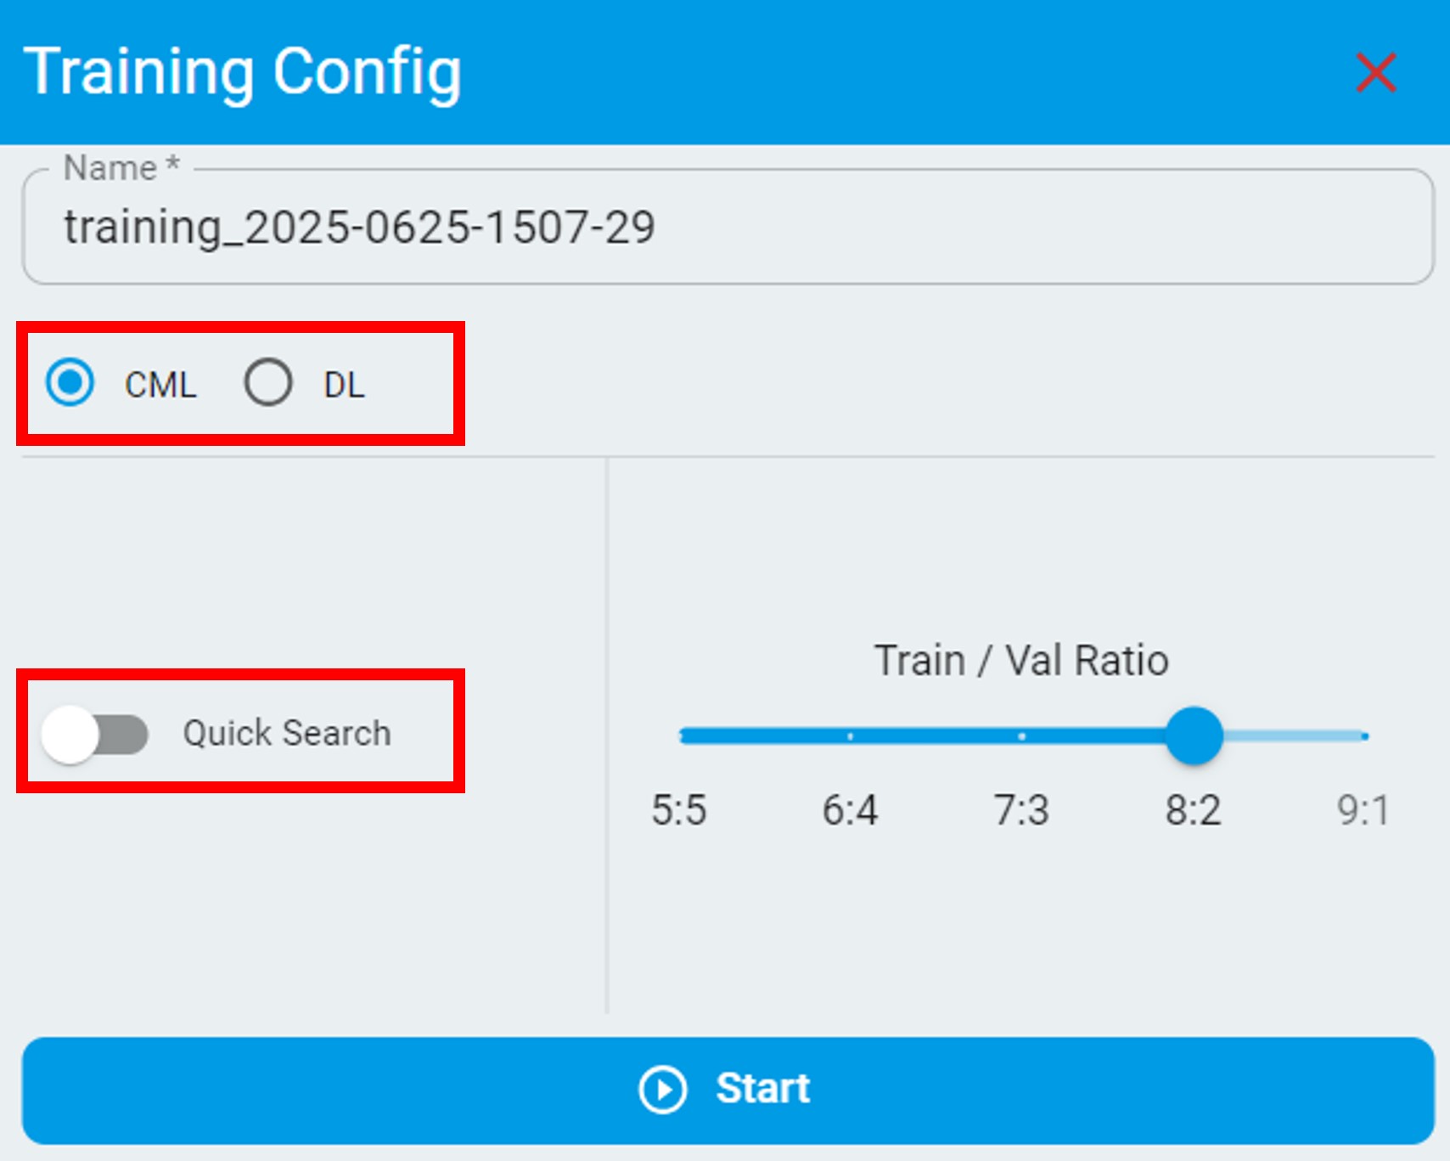
Task: Click the Train/Val Ratio slider thumb
Action: [1194, 735]
